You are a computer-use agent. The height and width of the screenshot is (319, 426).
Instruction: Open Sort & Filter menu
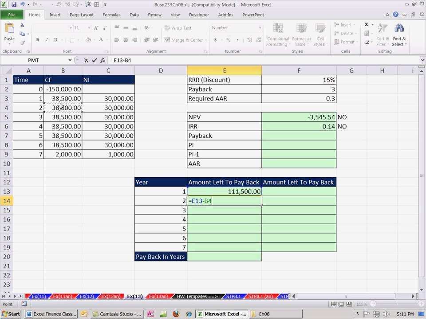click(382, 35)
